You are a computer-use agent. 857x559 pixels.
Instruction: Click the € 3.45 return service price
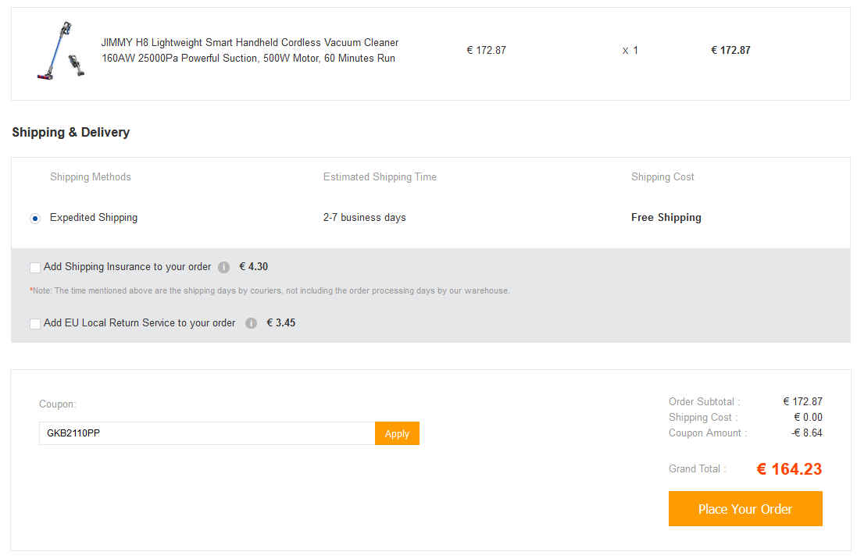pos(281,323)
